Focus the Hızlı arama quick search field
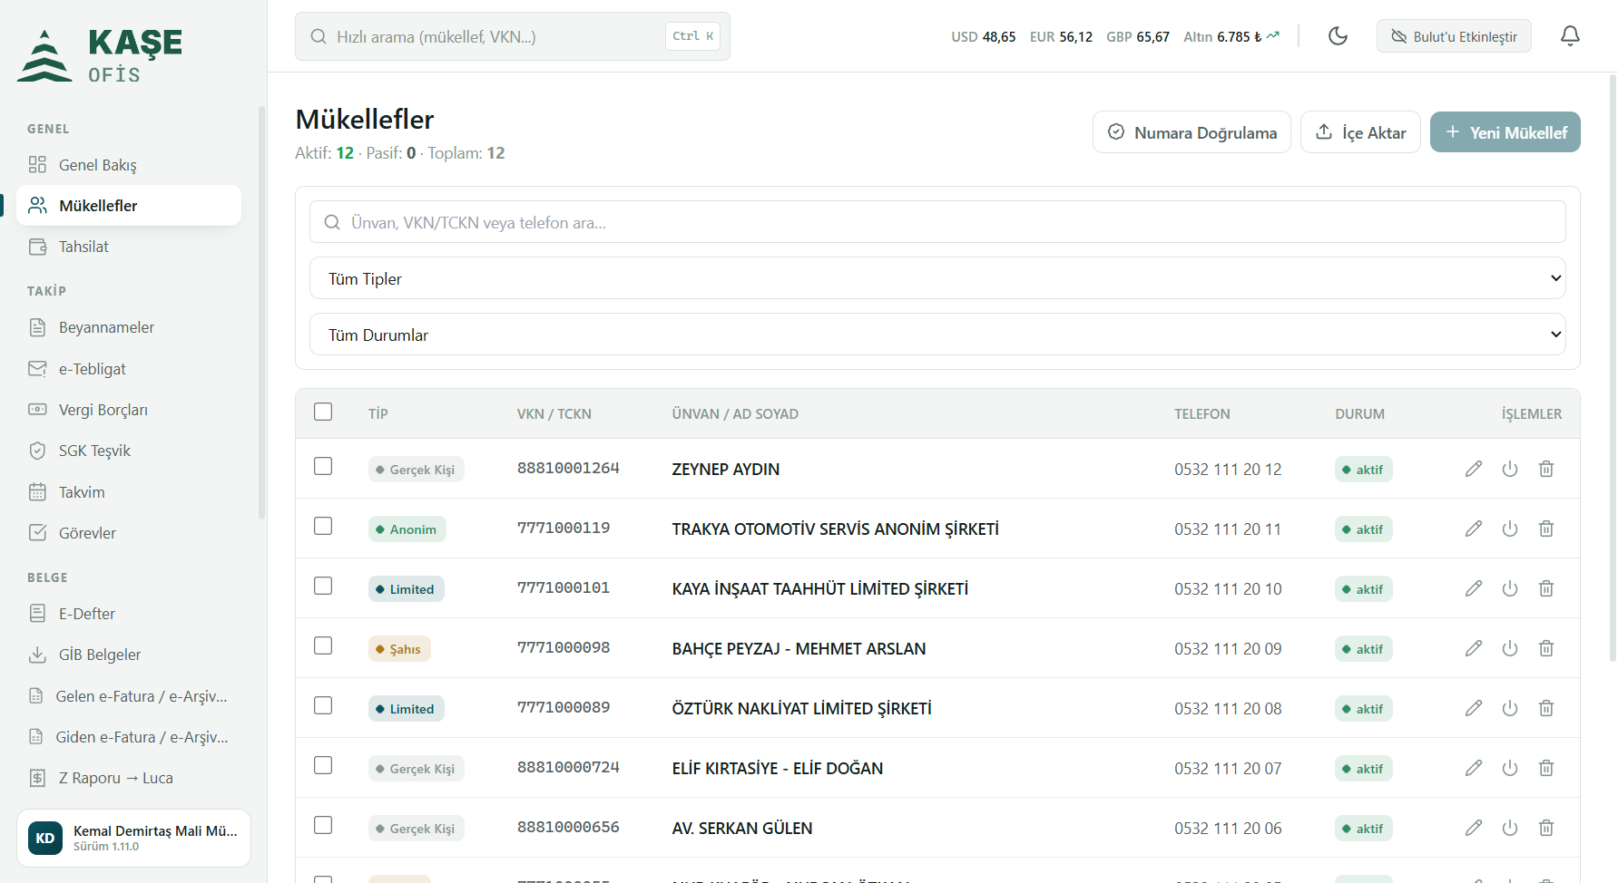 (x=513, y=36)
